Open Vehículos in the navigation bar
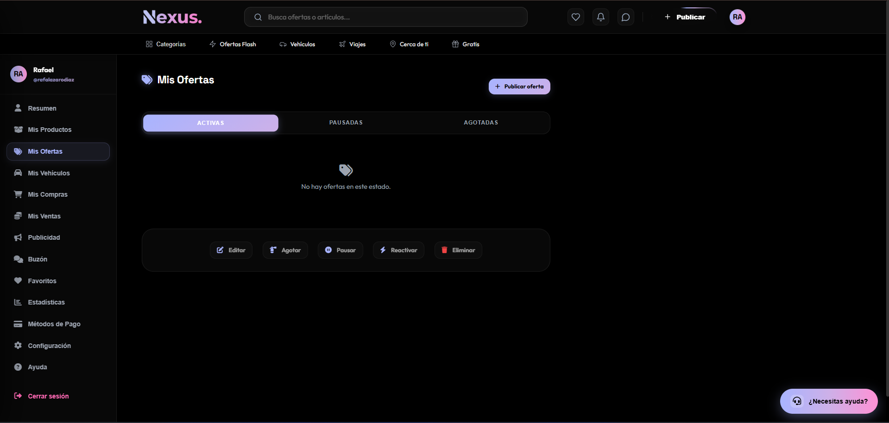This screenshot has width=889, height=423. (297, 44)
